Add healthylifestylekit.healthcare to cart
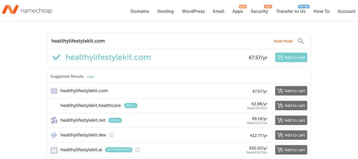Screen dimensions: 358x159 291,106
